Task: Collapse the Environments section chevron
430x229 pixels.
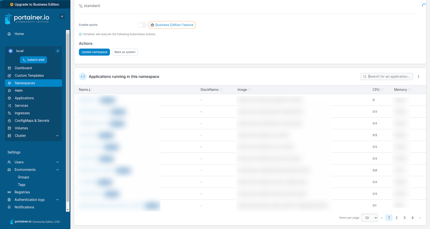Action: click(x=58, y=170)
